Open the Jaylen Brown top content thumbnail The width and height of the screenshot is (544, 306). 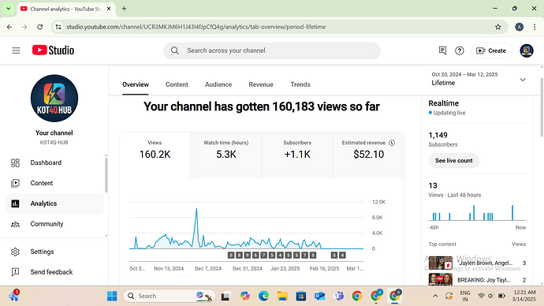[x=440, y=263]
